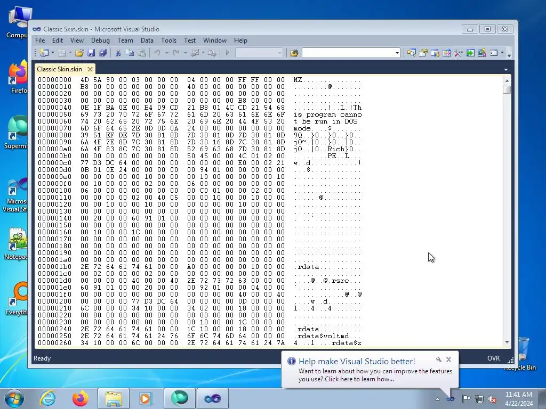Viewport: 546px width, 409px height.
Task: Click the Paste clipboard icon
Action: [x=142, y=53]
